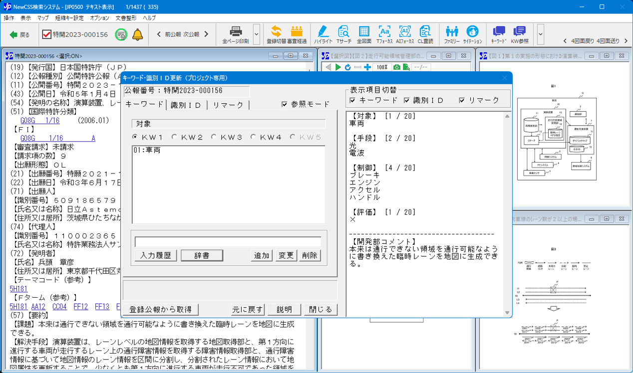Click keyword text input field above 入力履歴
This screenshot has height=373, width=633.
[x=228, y=242]
